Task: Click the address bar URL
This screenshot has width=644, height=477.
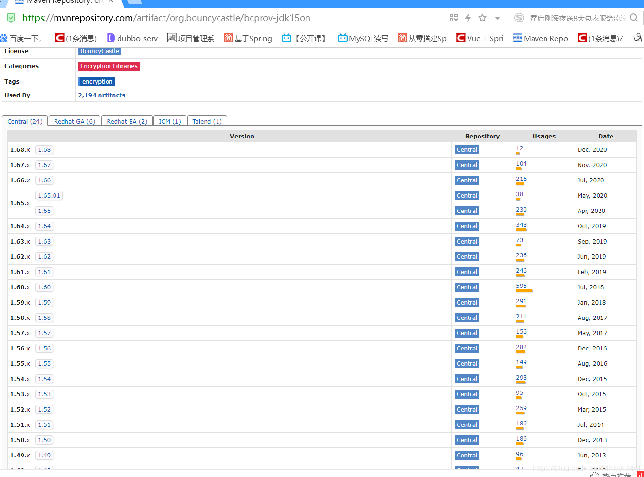Action: pyautogui.click(x=166, y=18)
